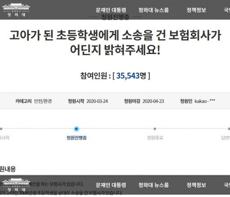This screenshot has width=230, height=197.
Task: Select the petition title heading text
Action: coord(115,43)
